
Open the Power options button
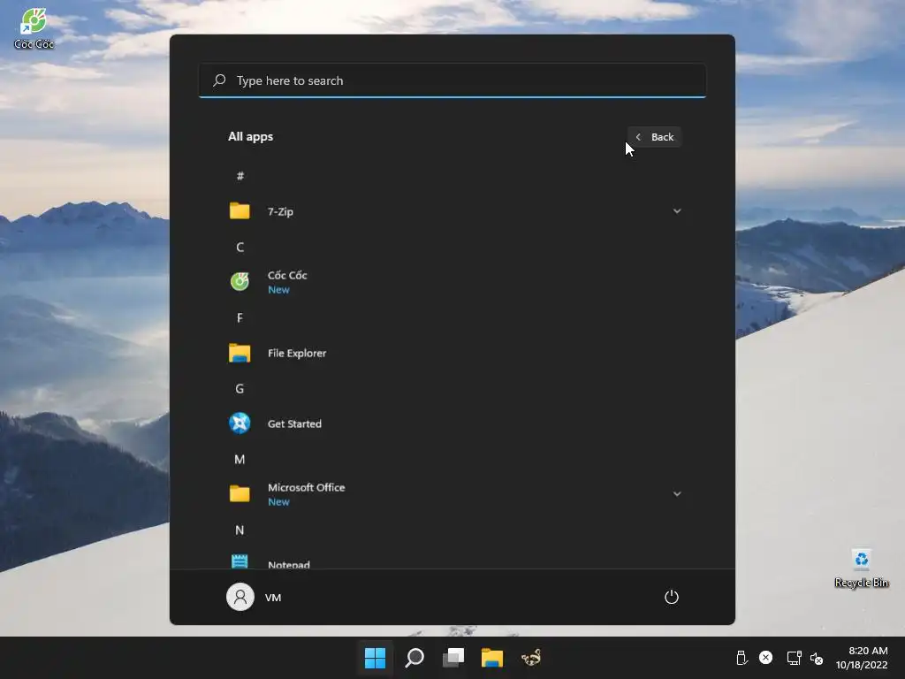coord(672,597)
